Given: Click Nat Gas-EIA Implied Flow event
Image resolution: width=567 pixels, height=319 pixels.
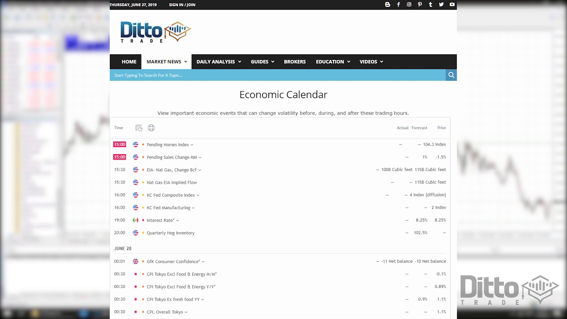Looking at the screenshot, I should pyautogui.click(x=172, y=183).
